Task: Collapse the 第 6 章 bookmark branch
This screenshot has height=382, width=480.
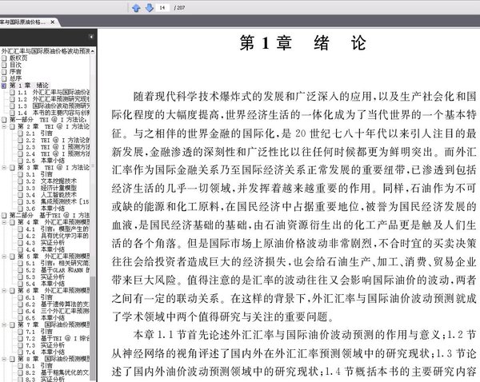Action: 4,290
